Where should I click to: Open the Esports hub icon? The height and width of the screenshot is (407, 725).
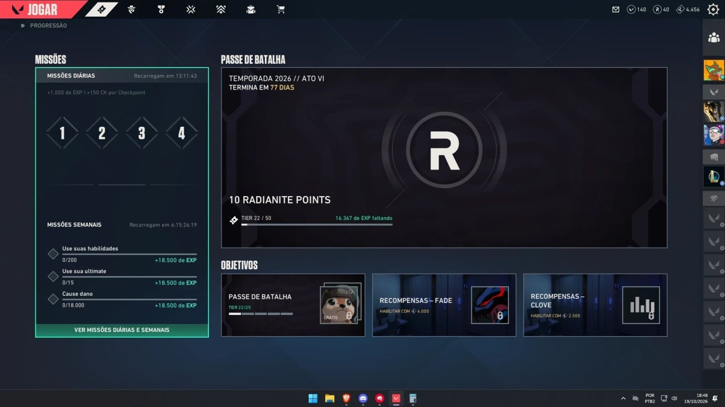(x=191, y=9)
